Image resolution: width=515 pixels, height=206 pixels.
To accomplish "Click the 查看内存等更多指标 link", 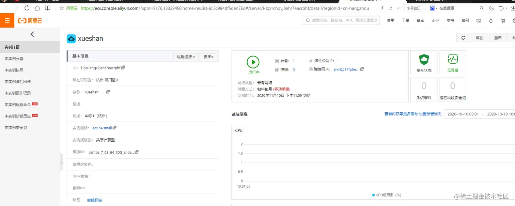I will [x=401, y=114].
